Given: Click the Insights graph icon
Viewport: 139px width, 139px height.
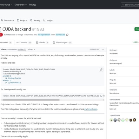Looking at the screenshot, I should 45,20.
